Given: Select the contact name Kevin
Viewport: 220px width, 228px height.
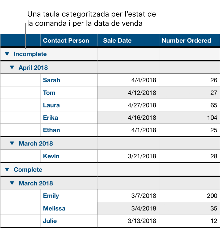Looking at the screenshot, I should tap(51, 156).
